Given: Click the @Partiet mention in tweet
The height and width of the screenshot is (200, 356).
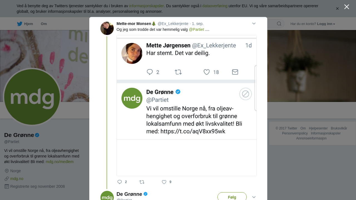Looking at the screenshot, I should click(x=196, y=29).
